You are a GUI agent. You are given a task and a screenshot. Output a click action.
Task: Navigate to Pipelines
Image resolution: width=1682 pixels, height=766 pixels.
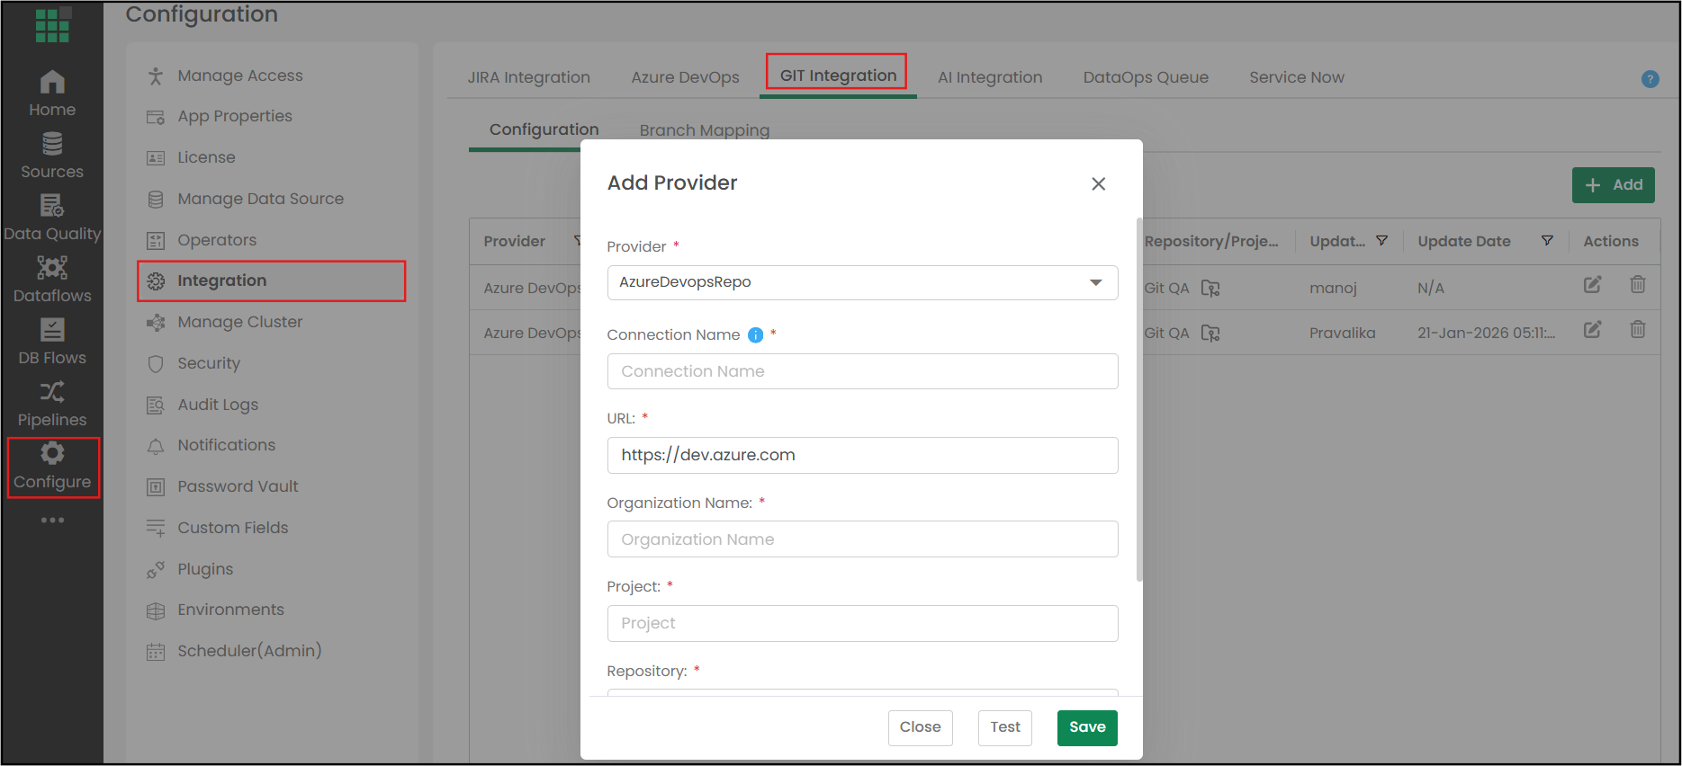click(x=52, y=404)
